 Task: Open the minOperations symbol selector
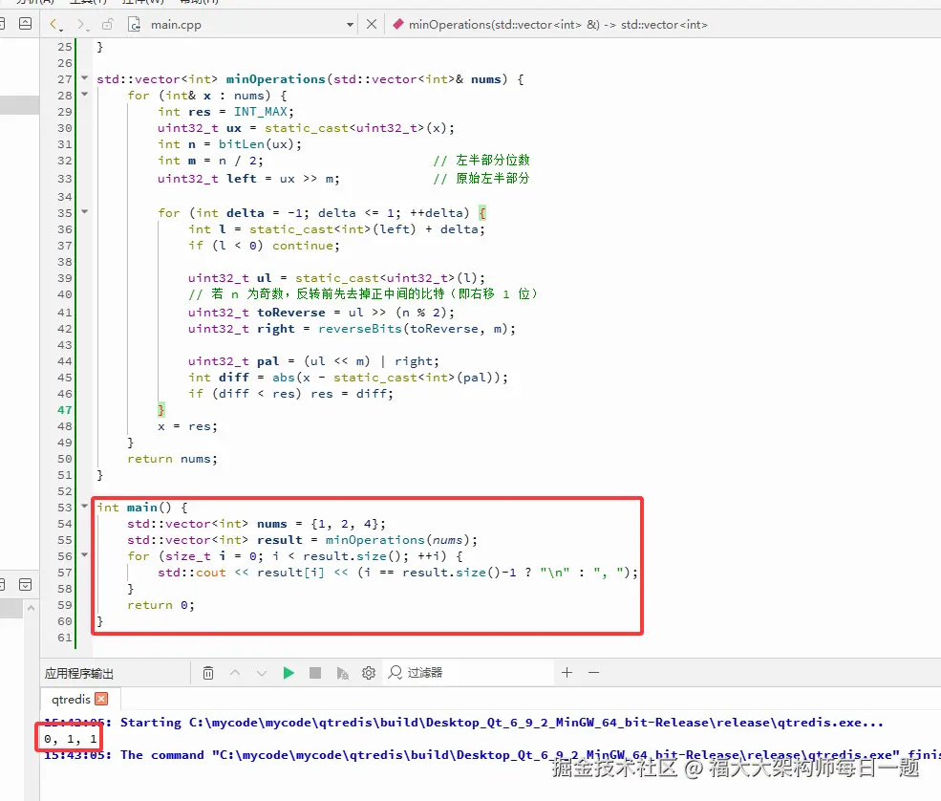point(550,25)
